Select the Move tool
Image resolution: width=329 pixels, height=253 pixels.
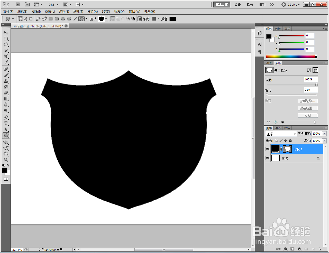6,33
